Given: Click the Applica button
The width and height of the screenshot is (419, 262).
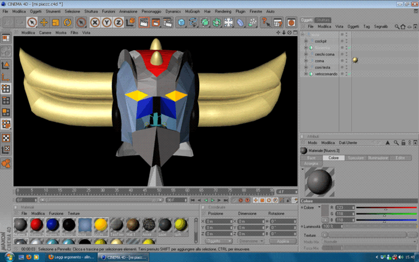Looking at the screenshot, I should 283,241.
